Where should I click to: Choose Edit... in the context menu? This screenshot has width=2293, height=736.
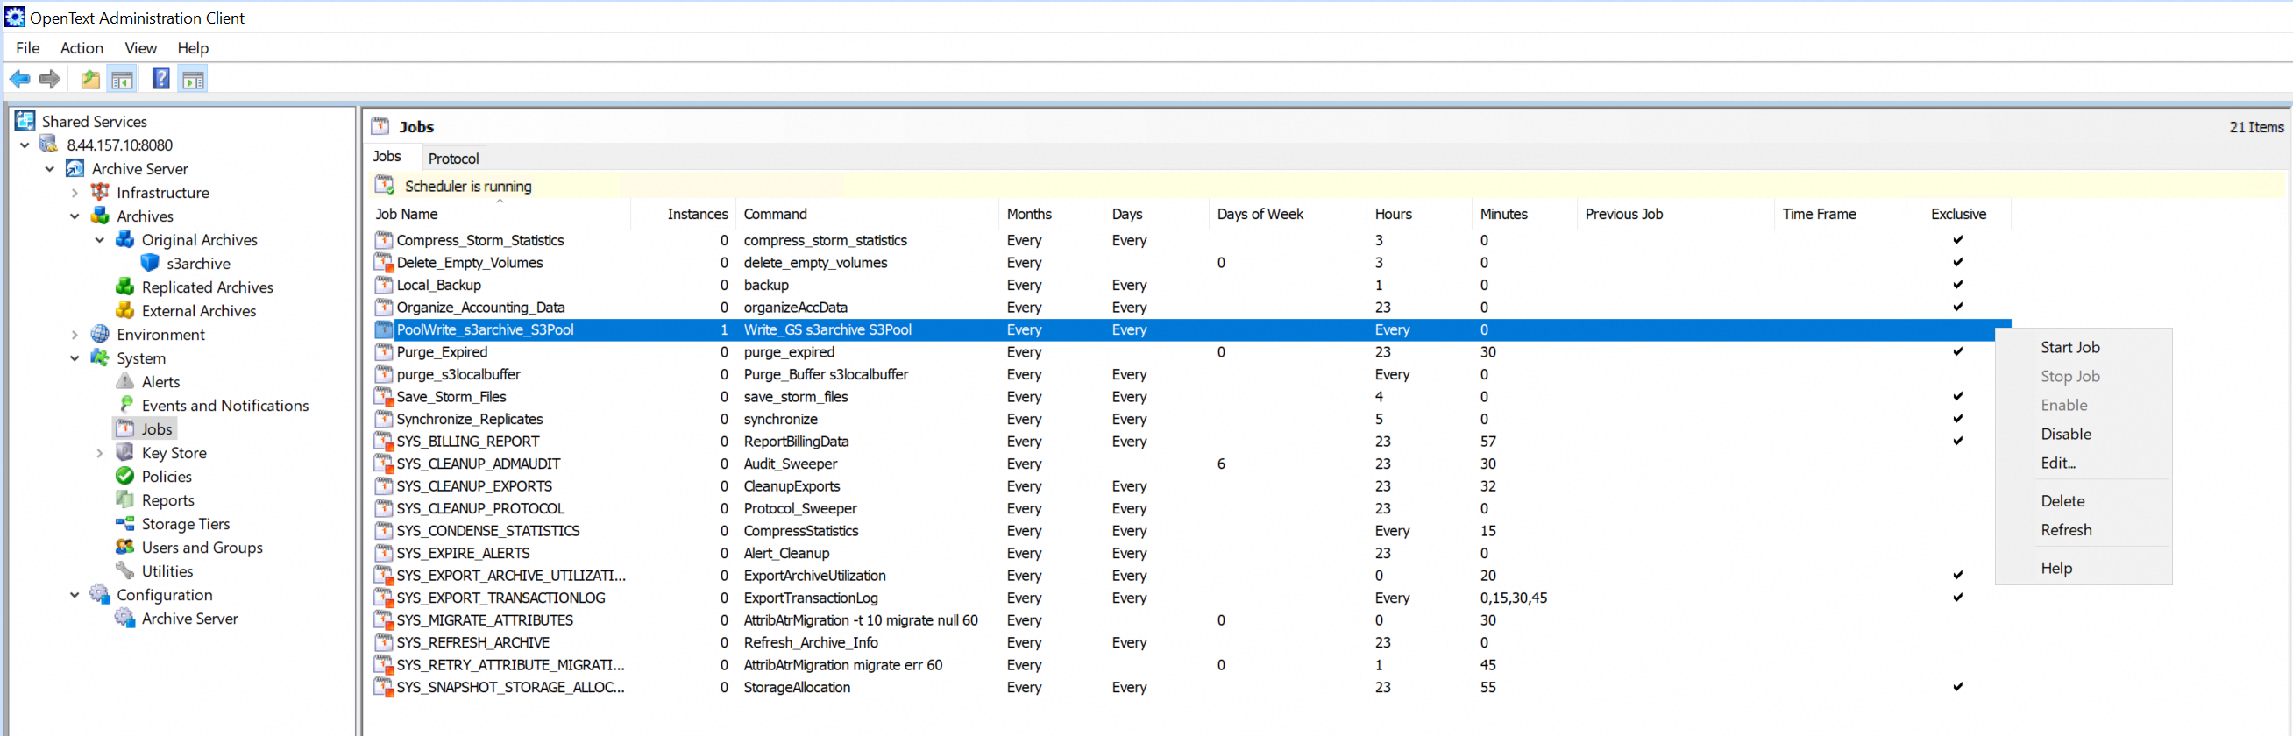pos(2058,463)
